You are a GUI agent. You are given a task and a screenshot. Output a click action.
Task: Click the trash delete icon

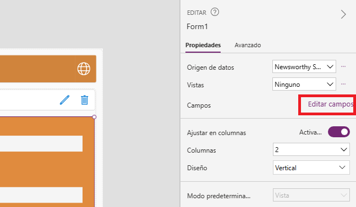[x=84, y=100]
